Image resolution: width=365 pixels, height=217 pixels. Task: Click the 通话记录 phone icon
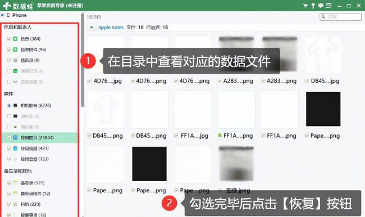click(x=15, y=71)
